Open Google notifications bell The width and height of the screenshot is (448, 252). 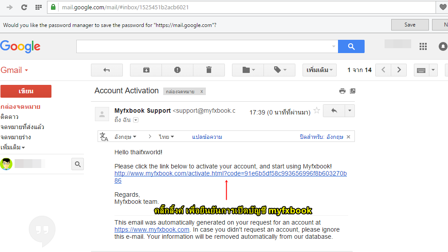(x=443, y=46)
